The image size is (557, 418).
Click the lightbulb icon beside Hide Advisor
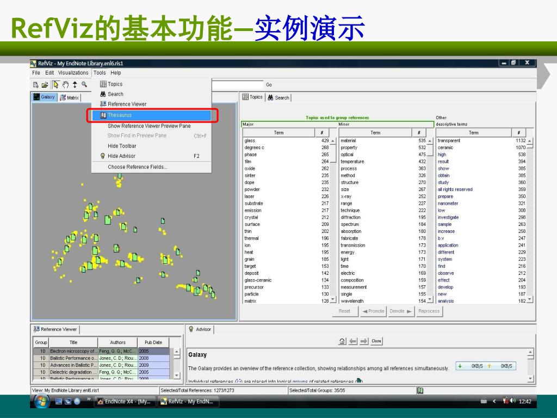coord(103,156)
